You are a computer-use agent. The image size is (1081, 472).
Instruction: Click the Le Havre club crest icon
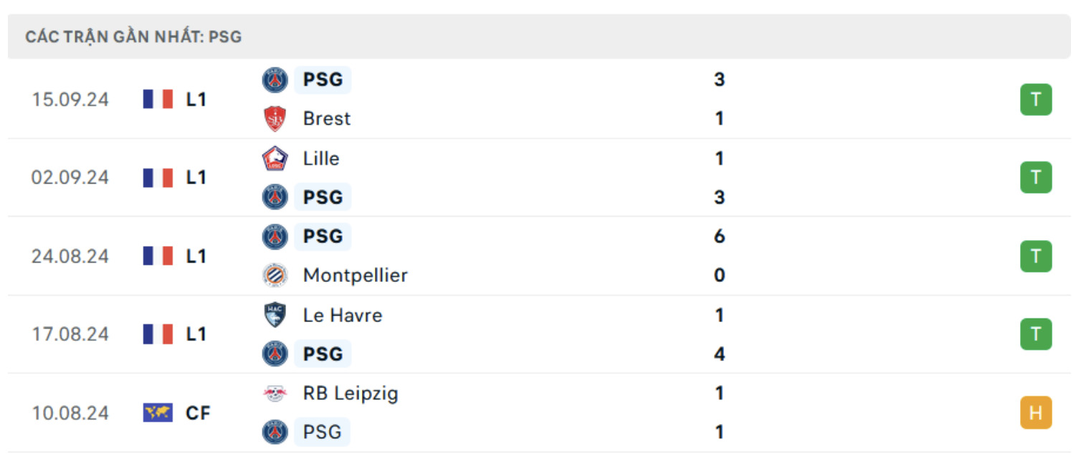[x=275, y=315]
